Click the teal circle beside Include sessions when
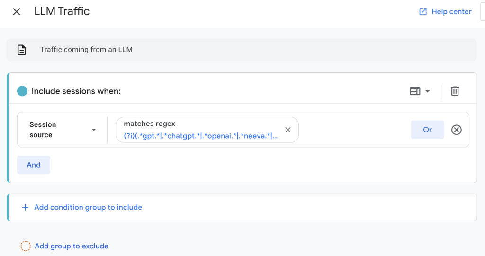 22,91
